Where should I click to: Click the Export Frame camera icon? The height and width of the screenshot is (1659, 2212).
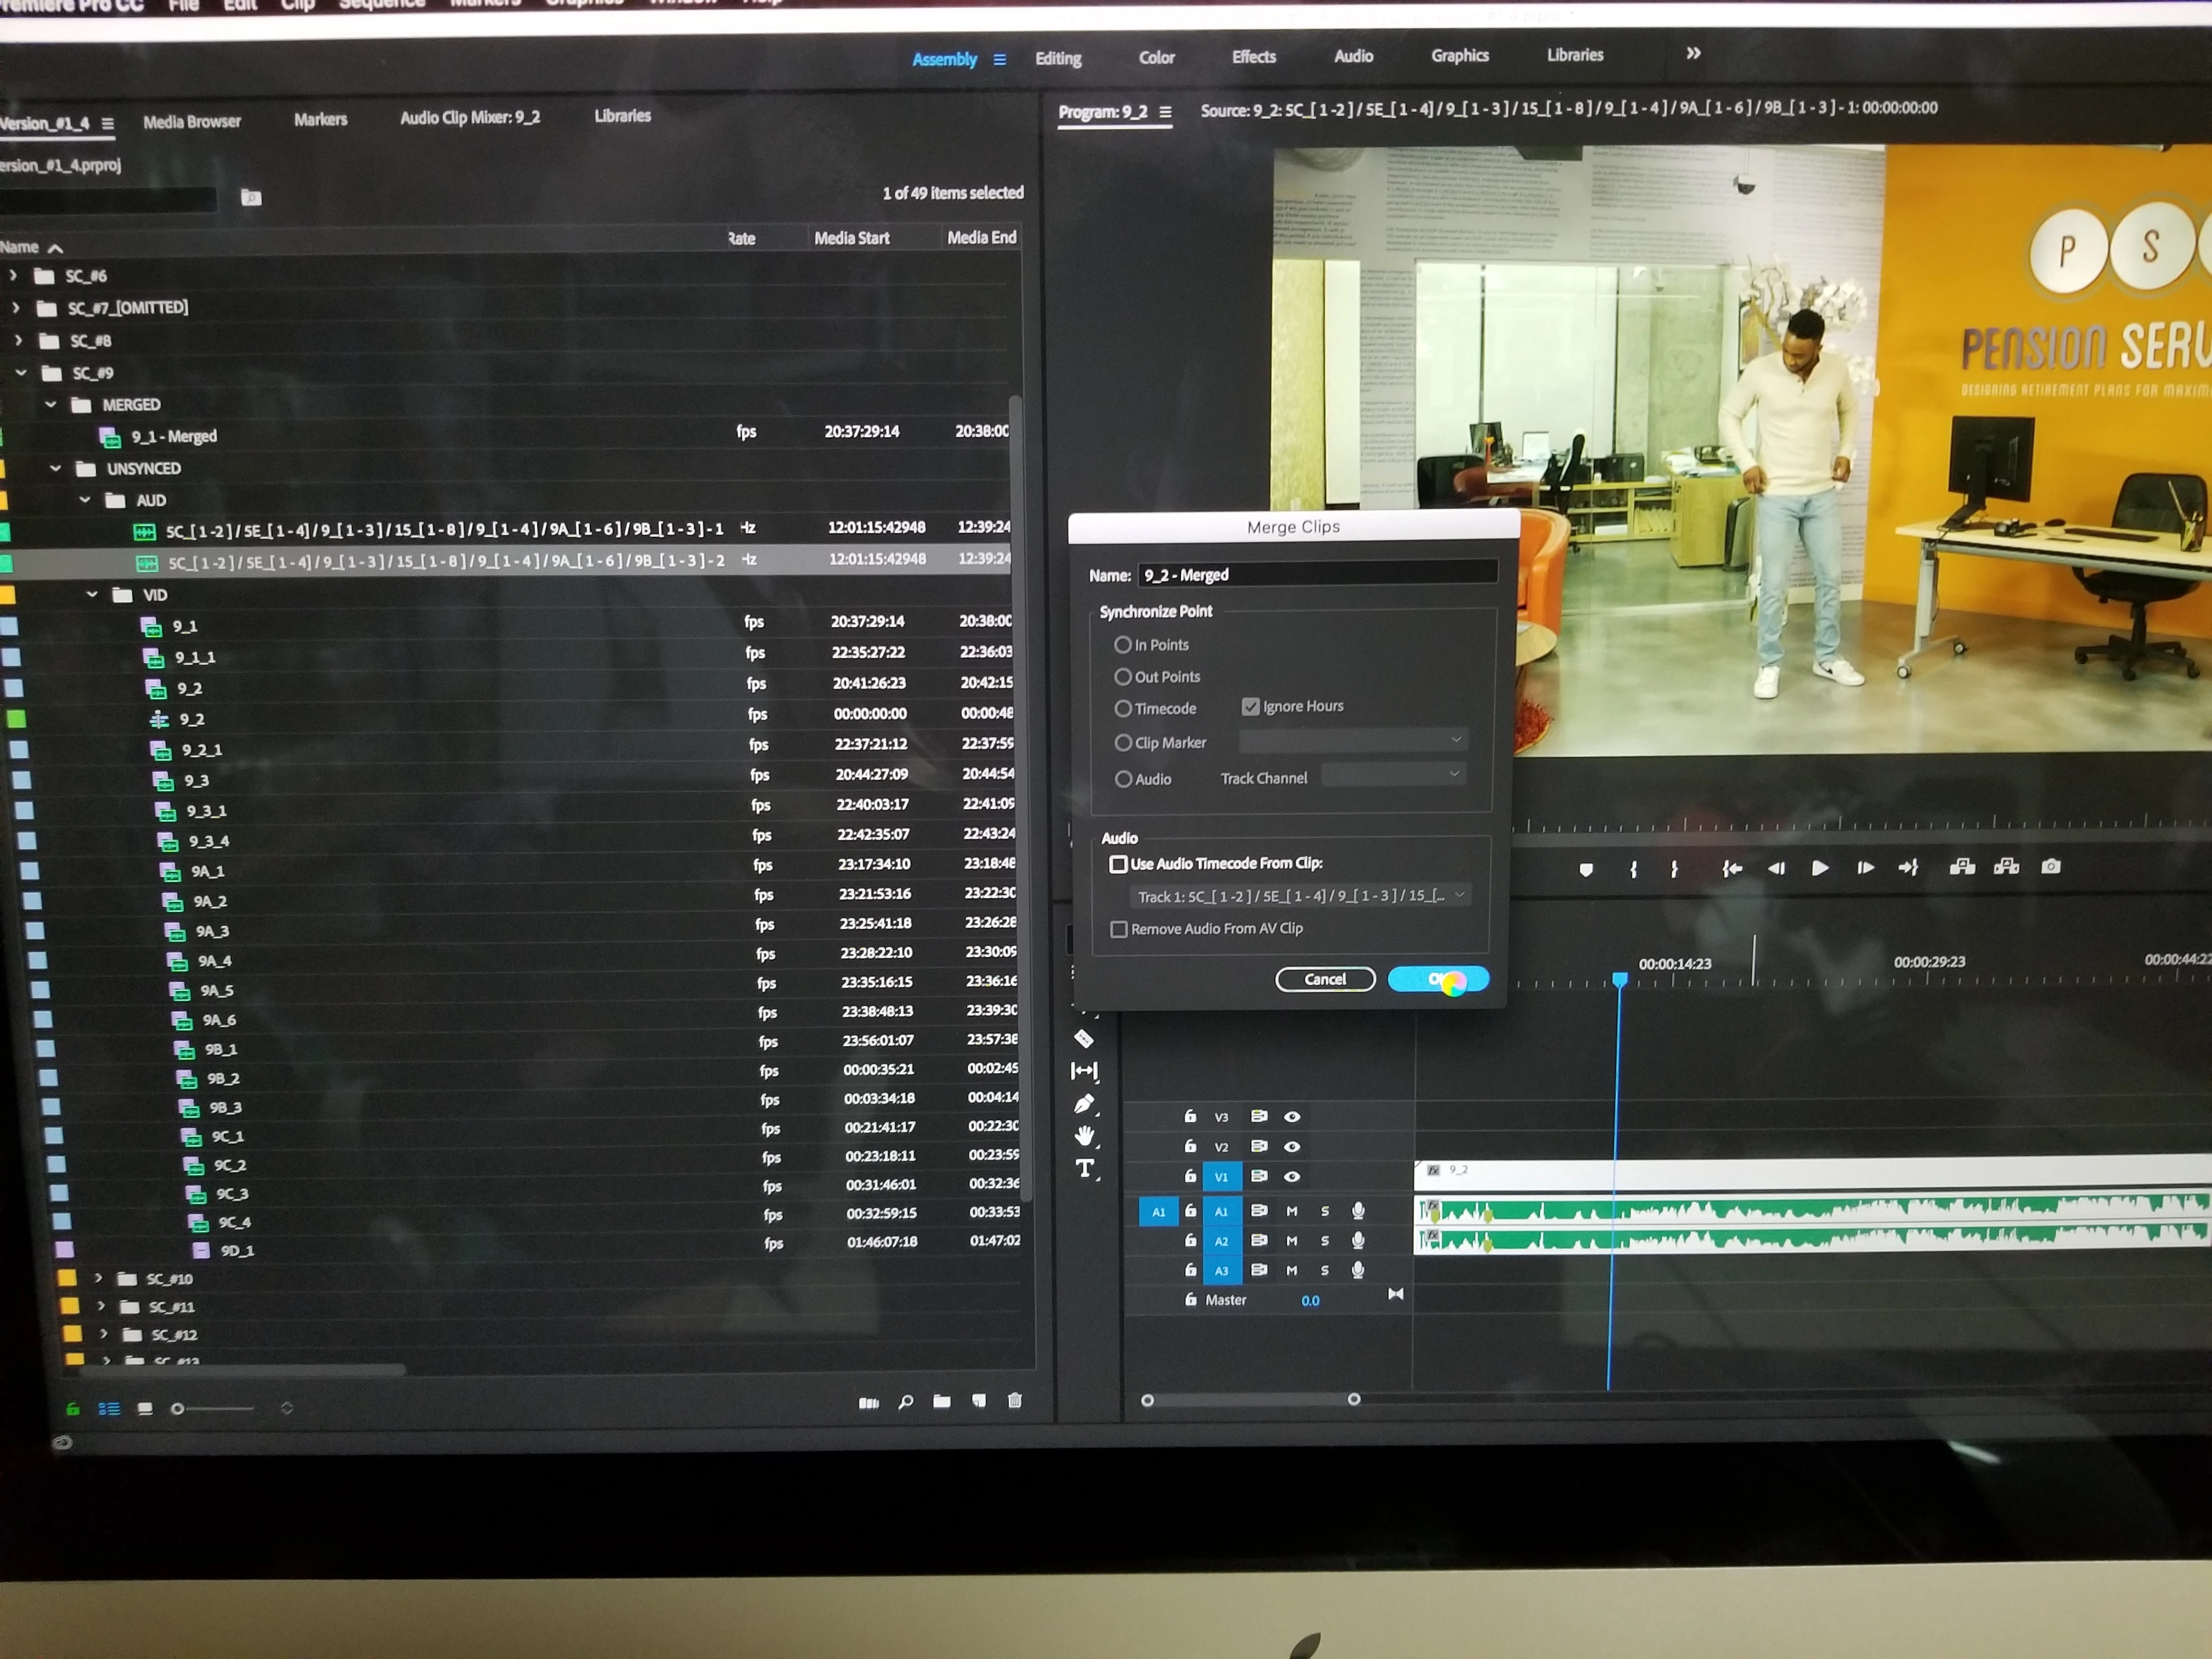pos(2051,866)
